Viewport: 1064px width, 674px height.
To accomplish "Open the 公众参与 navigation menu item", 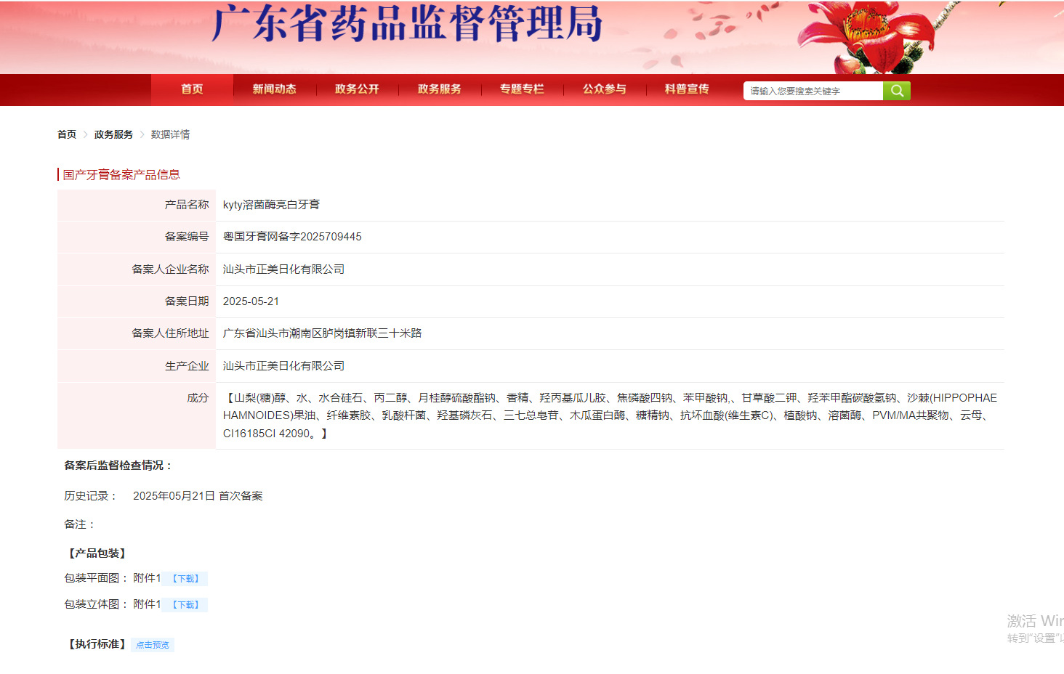I will click(x=604, y=89).
